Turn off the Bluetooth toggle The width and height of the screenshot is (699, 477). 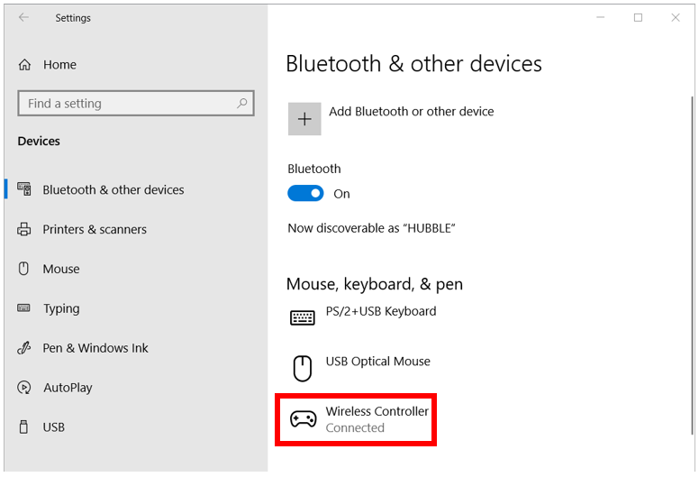305,193
